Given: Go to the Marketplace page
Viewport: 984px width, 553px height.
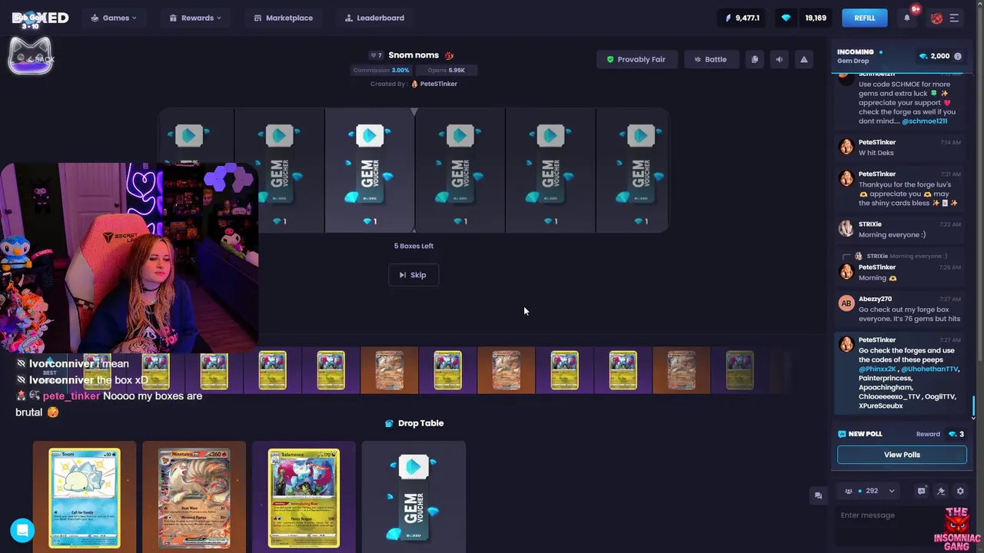Looking at the screenshot, I should pyautogui.click(x=283, y=18).
